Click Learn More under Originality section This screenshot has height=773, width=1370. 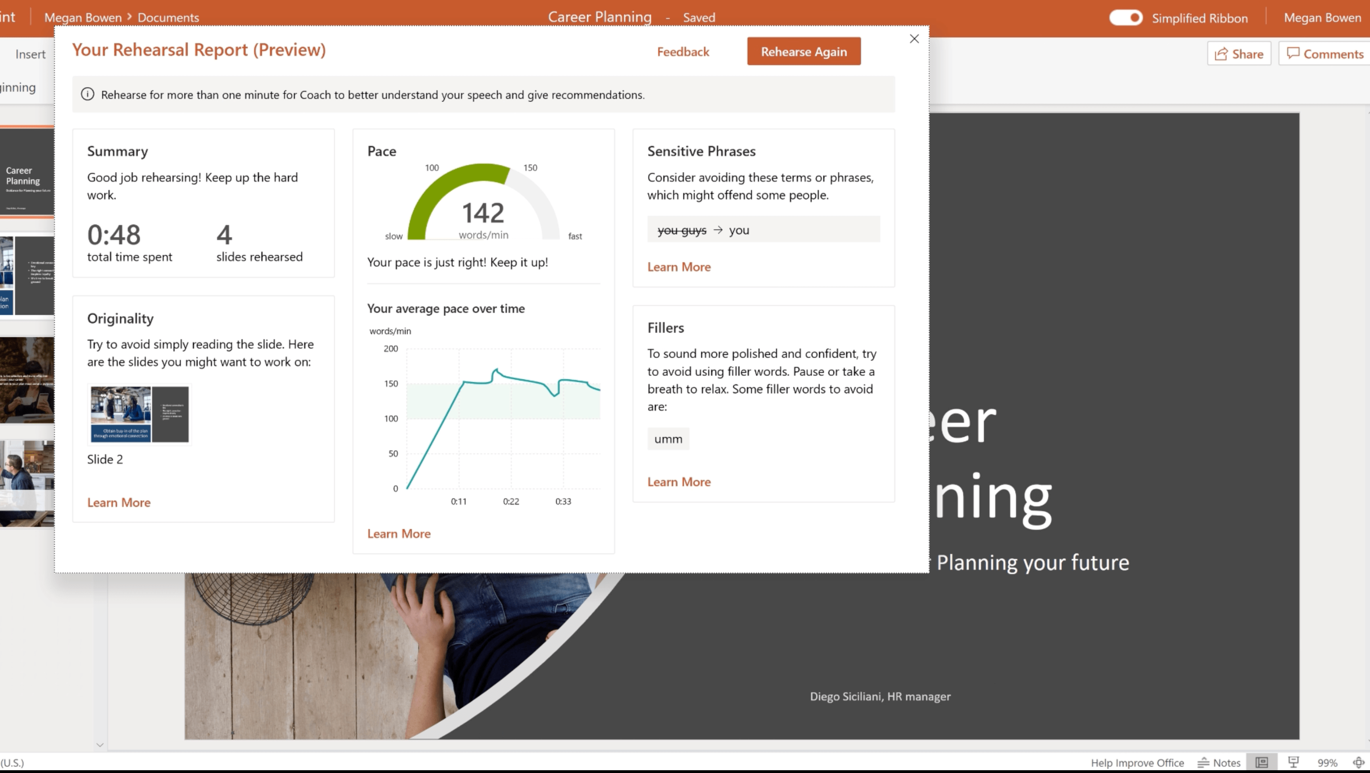point(118,501)
